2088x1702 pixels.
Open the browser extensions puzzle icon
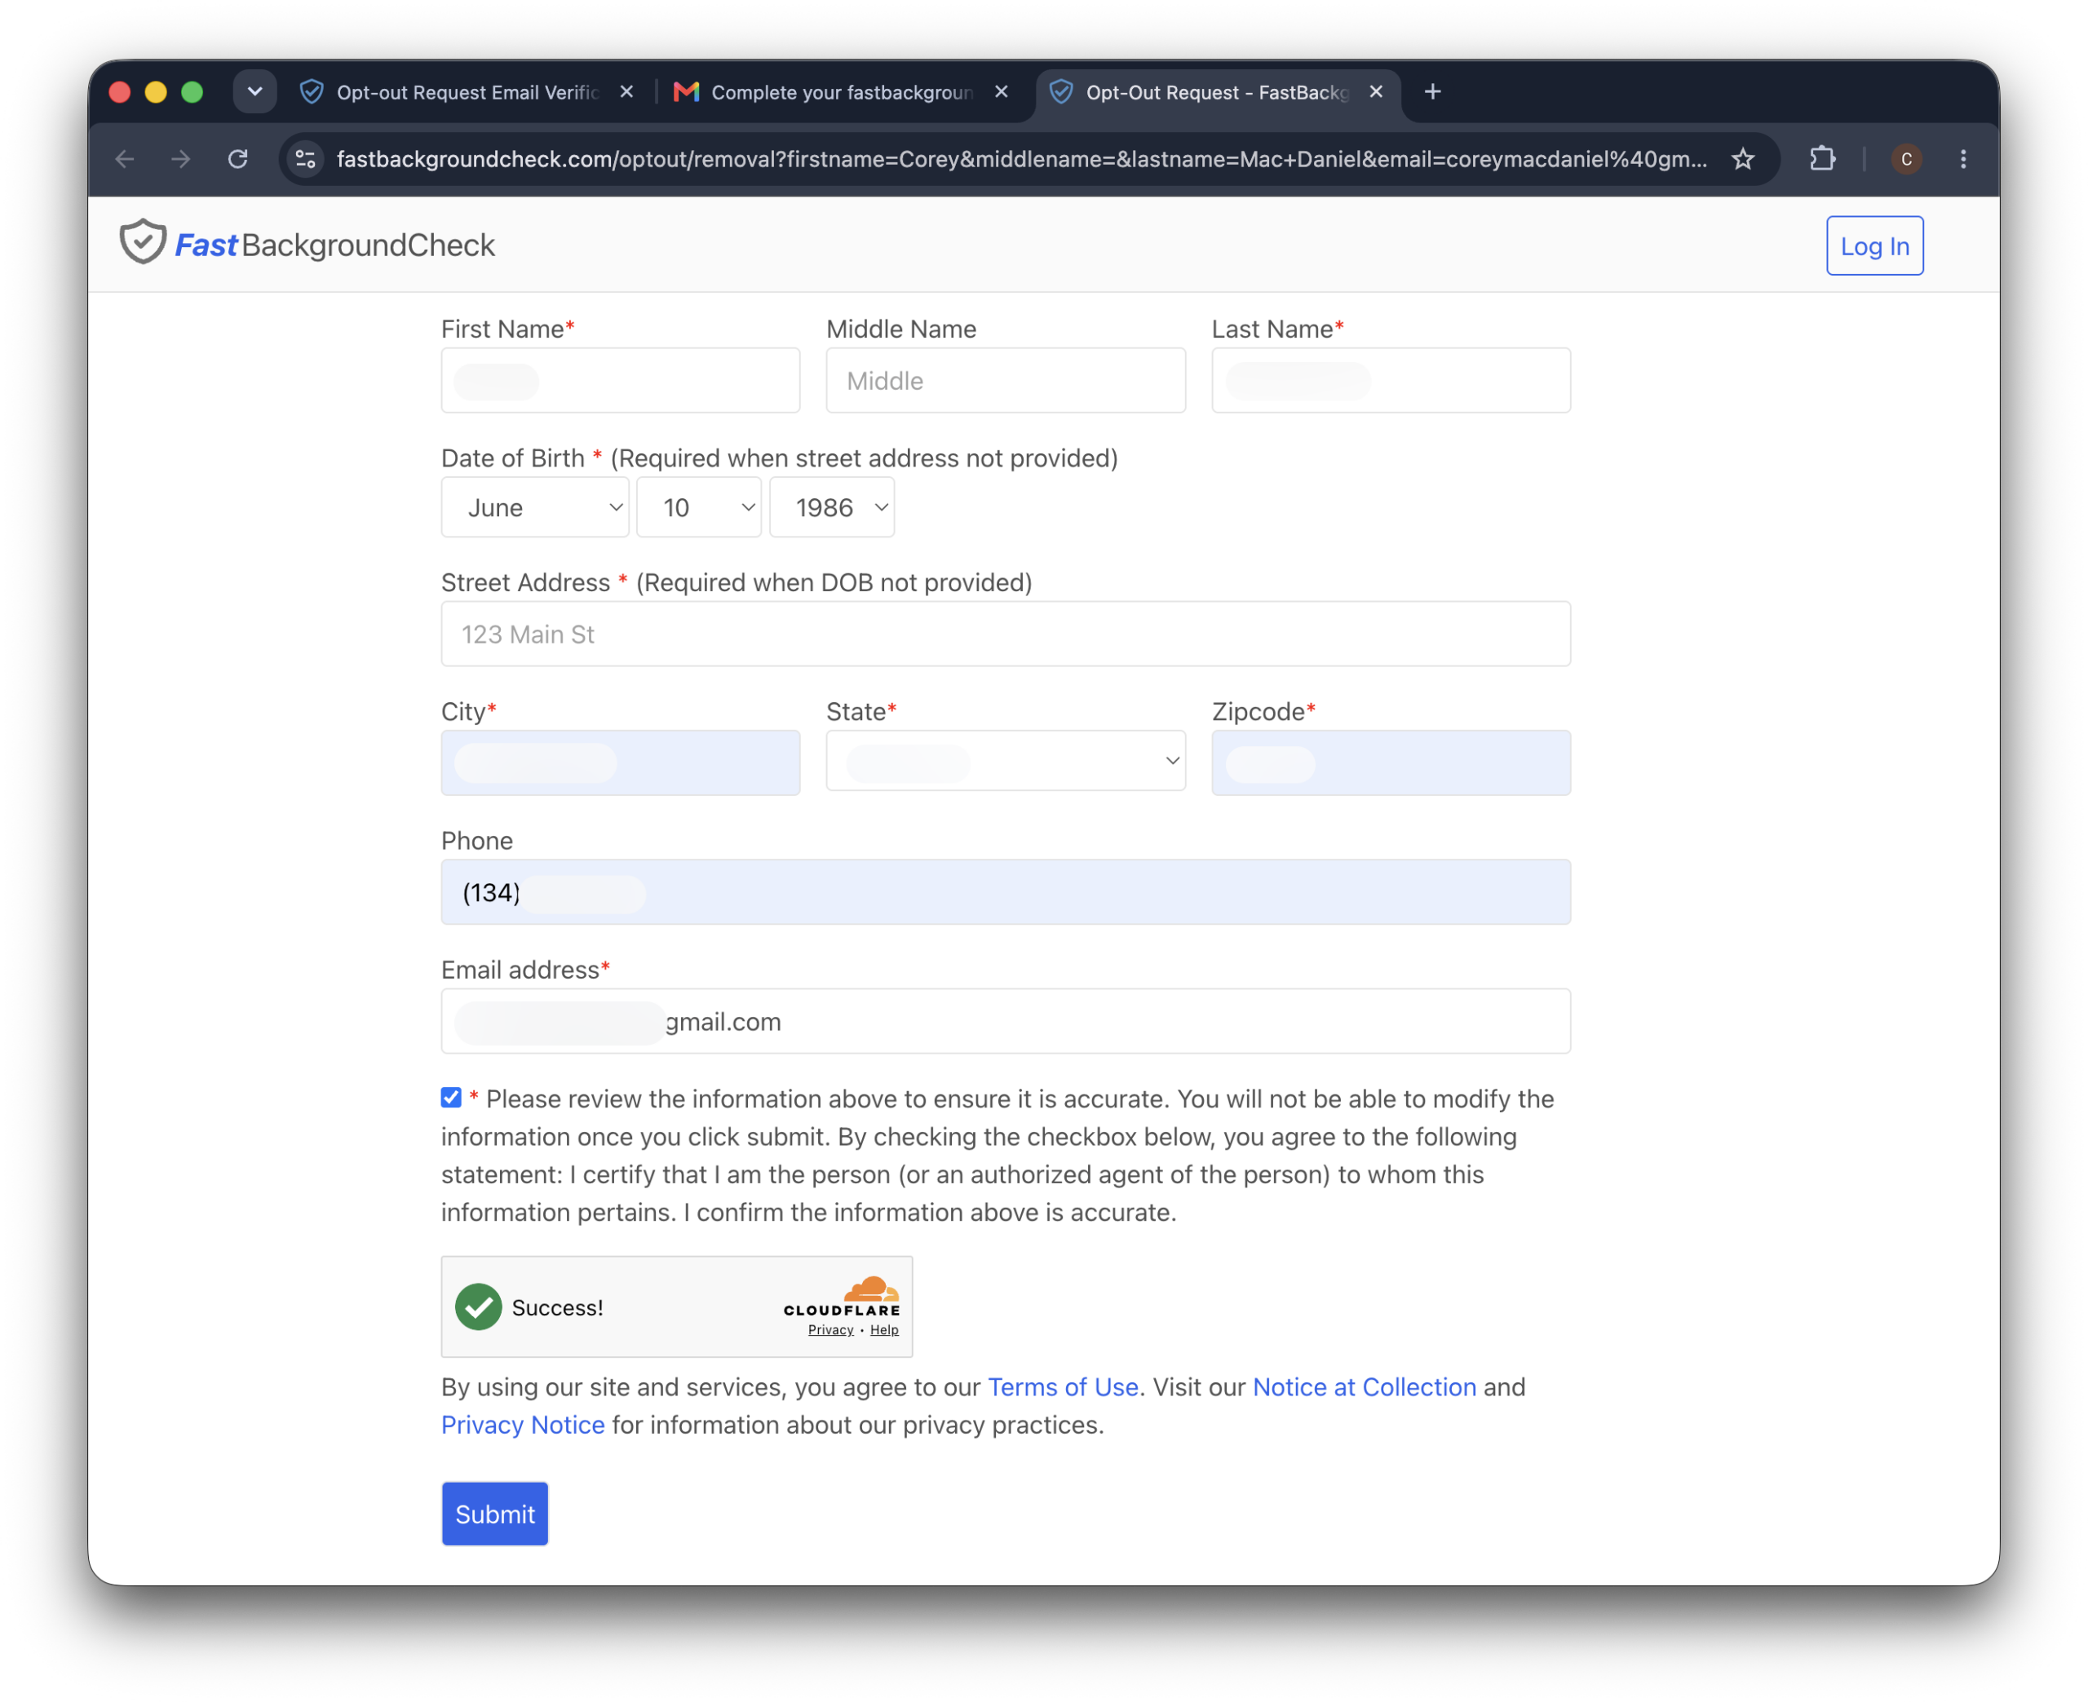[x=1821, y=159]
